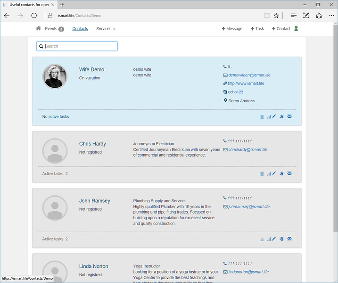Viewport: 338px width, 283px height.
Task: Toggle browser reading view icon
Action: [x=267, y=16]
